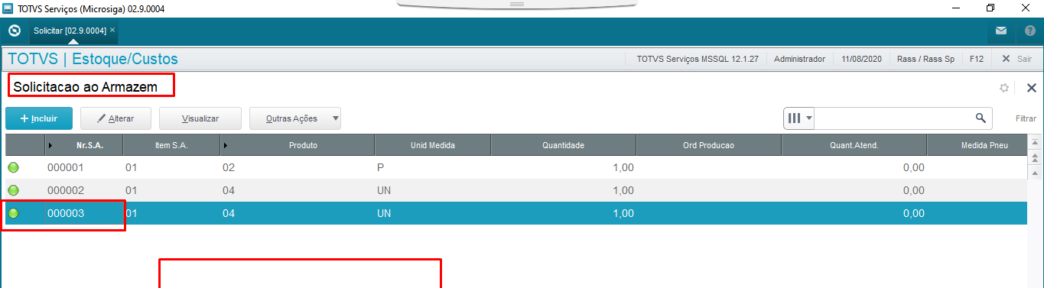Click the F12 indicator in header
Image resolution: width=1044 pixels, height=288 pixels.
tap(977, 59)
